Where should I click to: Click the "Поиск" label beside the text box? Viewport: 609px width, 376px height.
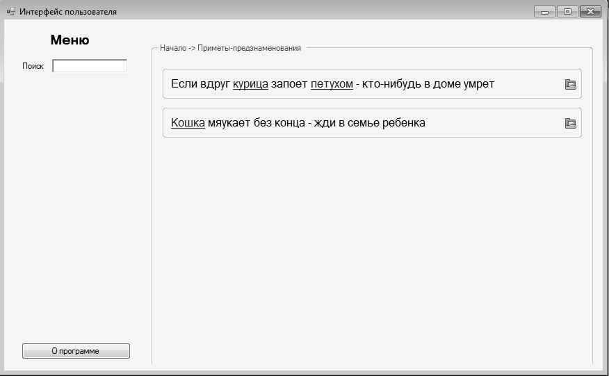click(33, 66)
